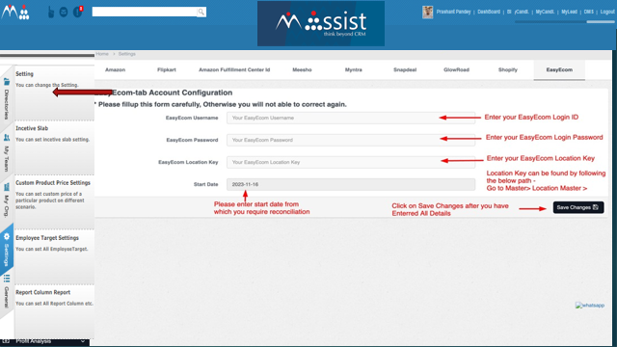The image size is (617, 347).
Task: Go to the DashBoard link
Action: pos(489,12)
